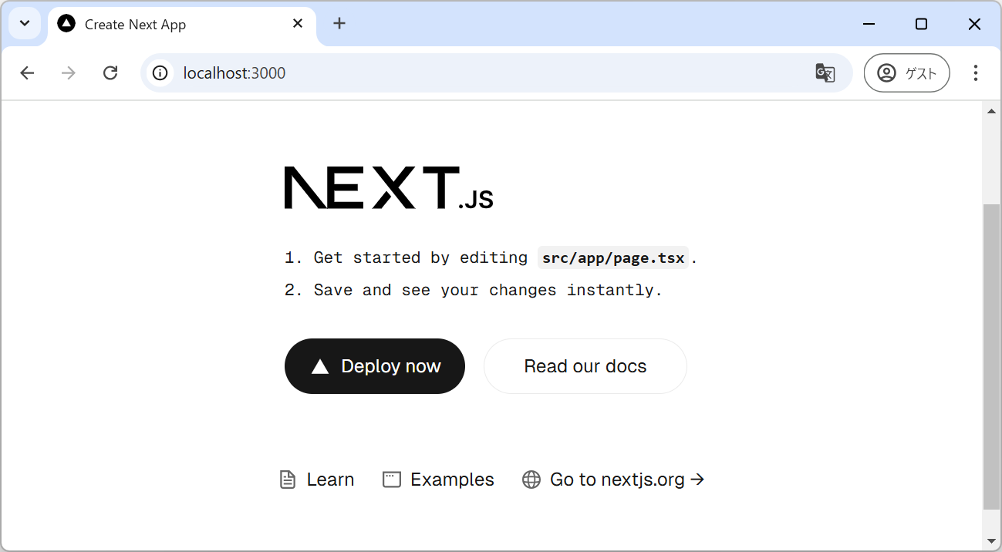
Task: Go back using the back arrow
Action: [x=28, y=73]
